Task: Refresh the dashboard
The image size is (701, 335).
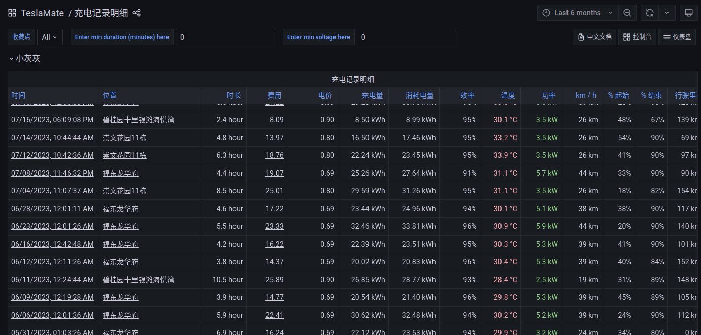Action: click(x=650, y=13)
